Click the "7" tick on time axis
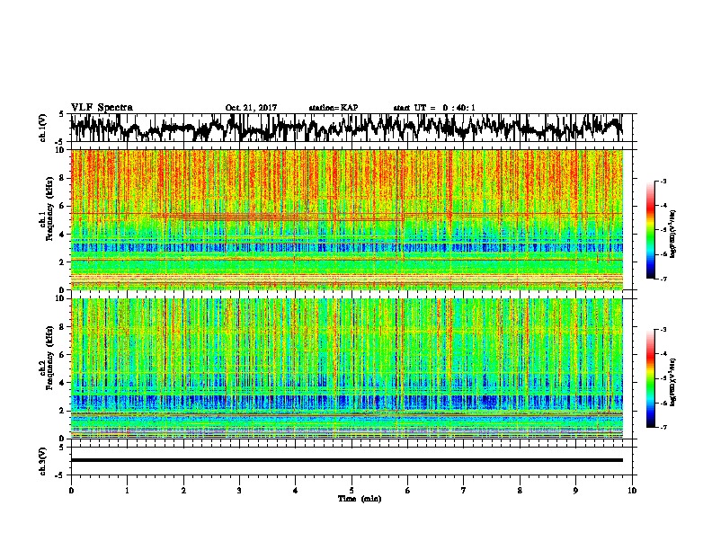712x550 pixels. pos(464,490)
